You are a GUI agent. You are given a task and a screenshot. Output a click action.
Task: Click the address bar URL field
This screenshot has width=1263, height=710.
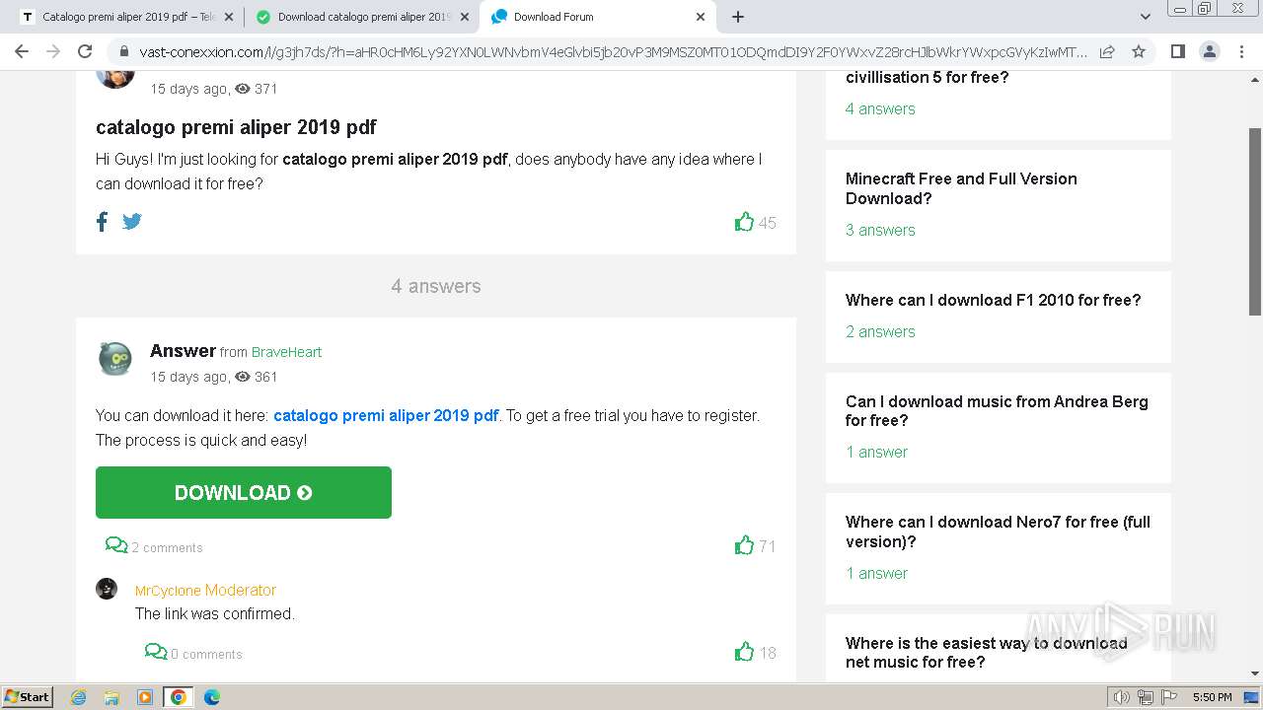click(x=612, y=51)
